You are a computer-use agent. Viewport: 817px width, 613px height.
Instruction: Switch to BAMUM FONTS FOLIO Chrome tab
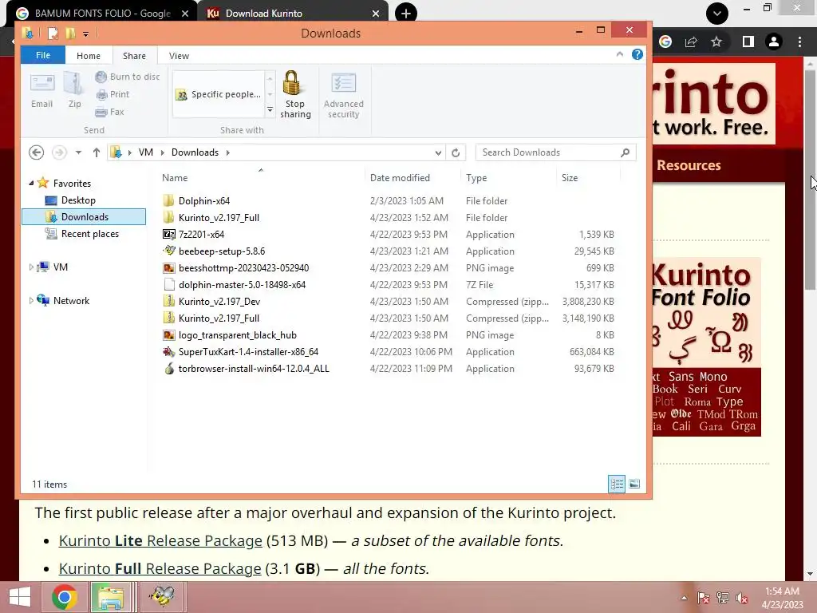tap(101, 14)
